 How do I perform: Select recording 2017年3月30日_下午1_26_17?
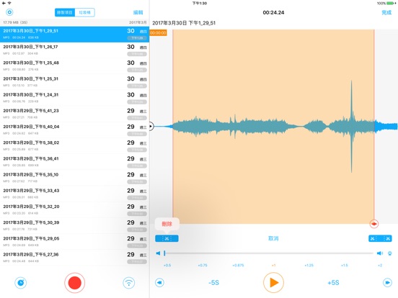pyautogui.click(x=75, y=50)
